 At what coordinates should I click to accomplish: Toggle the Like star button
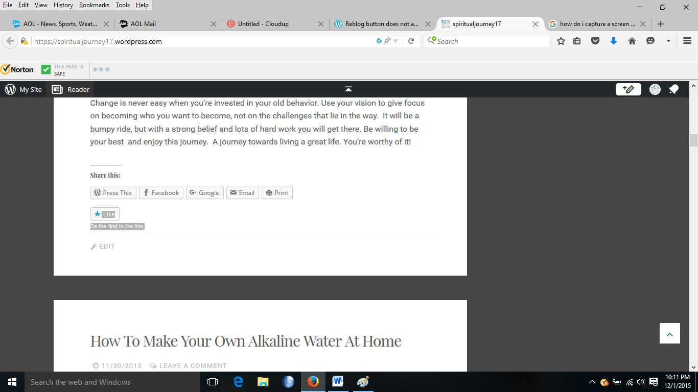105,214
